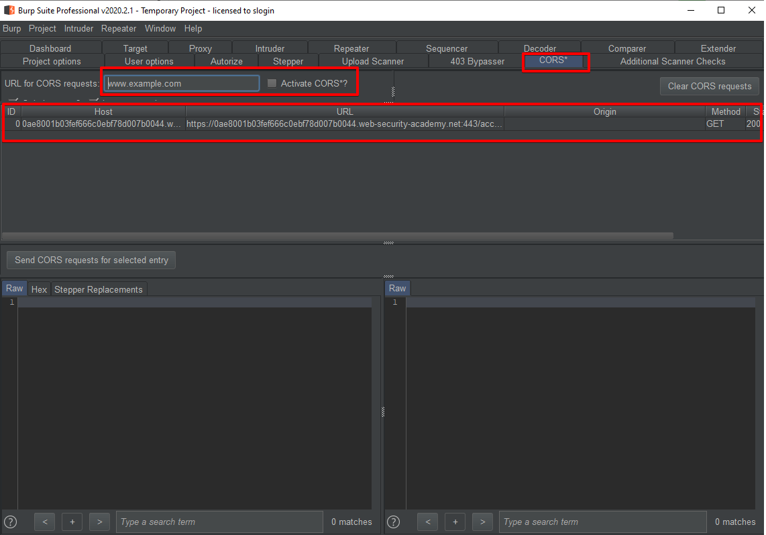Open the Help menu

pyautogui.click(x=193, y=28)
